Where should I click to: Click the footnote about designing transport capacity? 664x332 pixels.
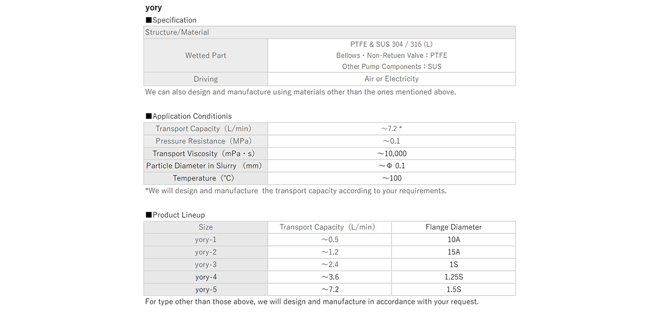[295, 191]
